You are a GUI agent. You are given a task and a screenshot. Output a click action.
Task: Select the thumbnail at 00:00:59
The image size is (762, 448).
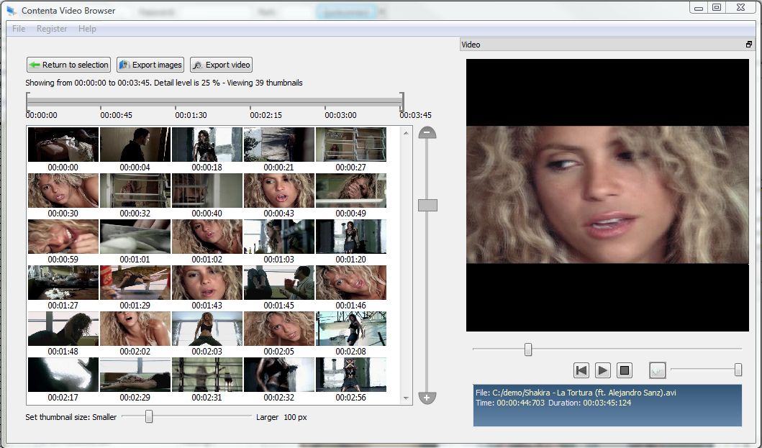63,237
